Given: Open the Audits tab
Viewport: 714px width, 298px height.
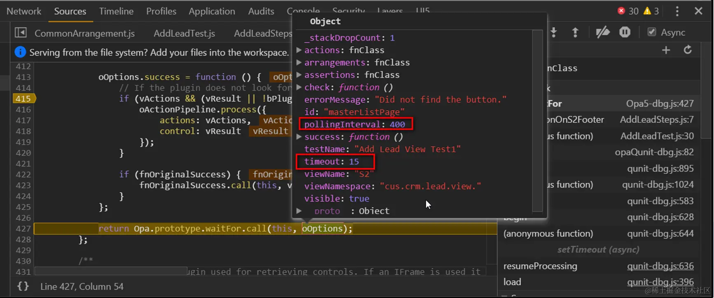Looking at the screenshot, I should point(261,11).
